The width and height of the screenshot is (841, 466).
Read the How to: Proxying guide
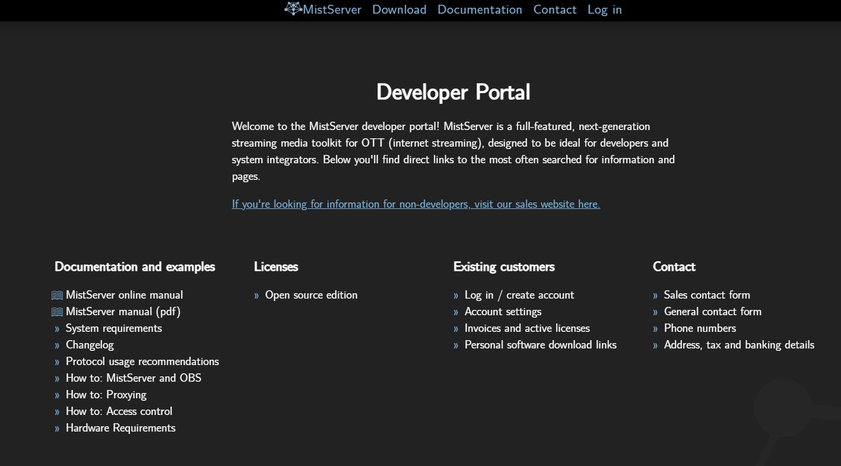(x=106, y=395)
